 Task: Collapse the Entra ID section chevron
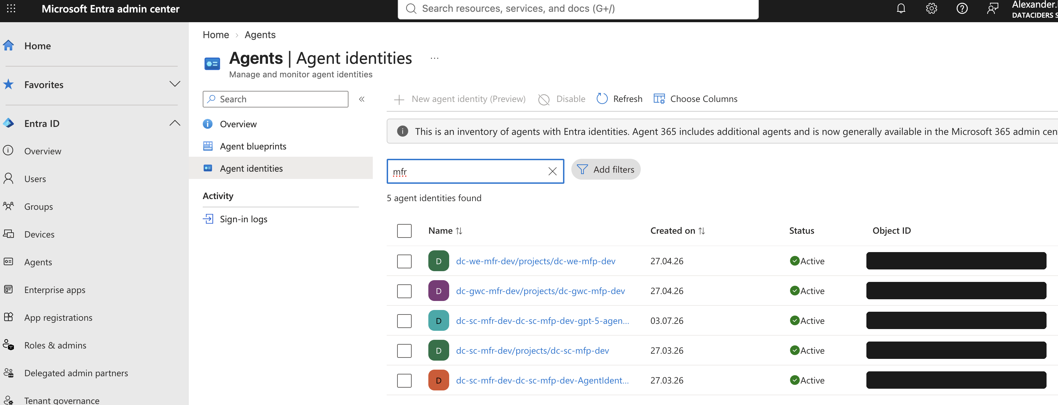(175, 123)
